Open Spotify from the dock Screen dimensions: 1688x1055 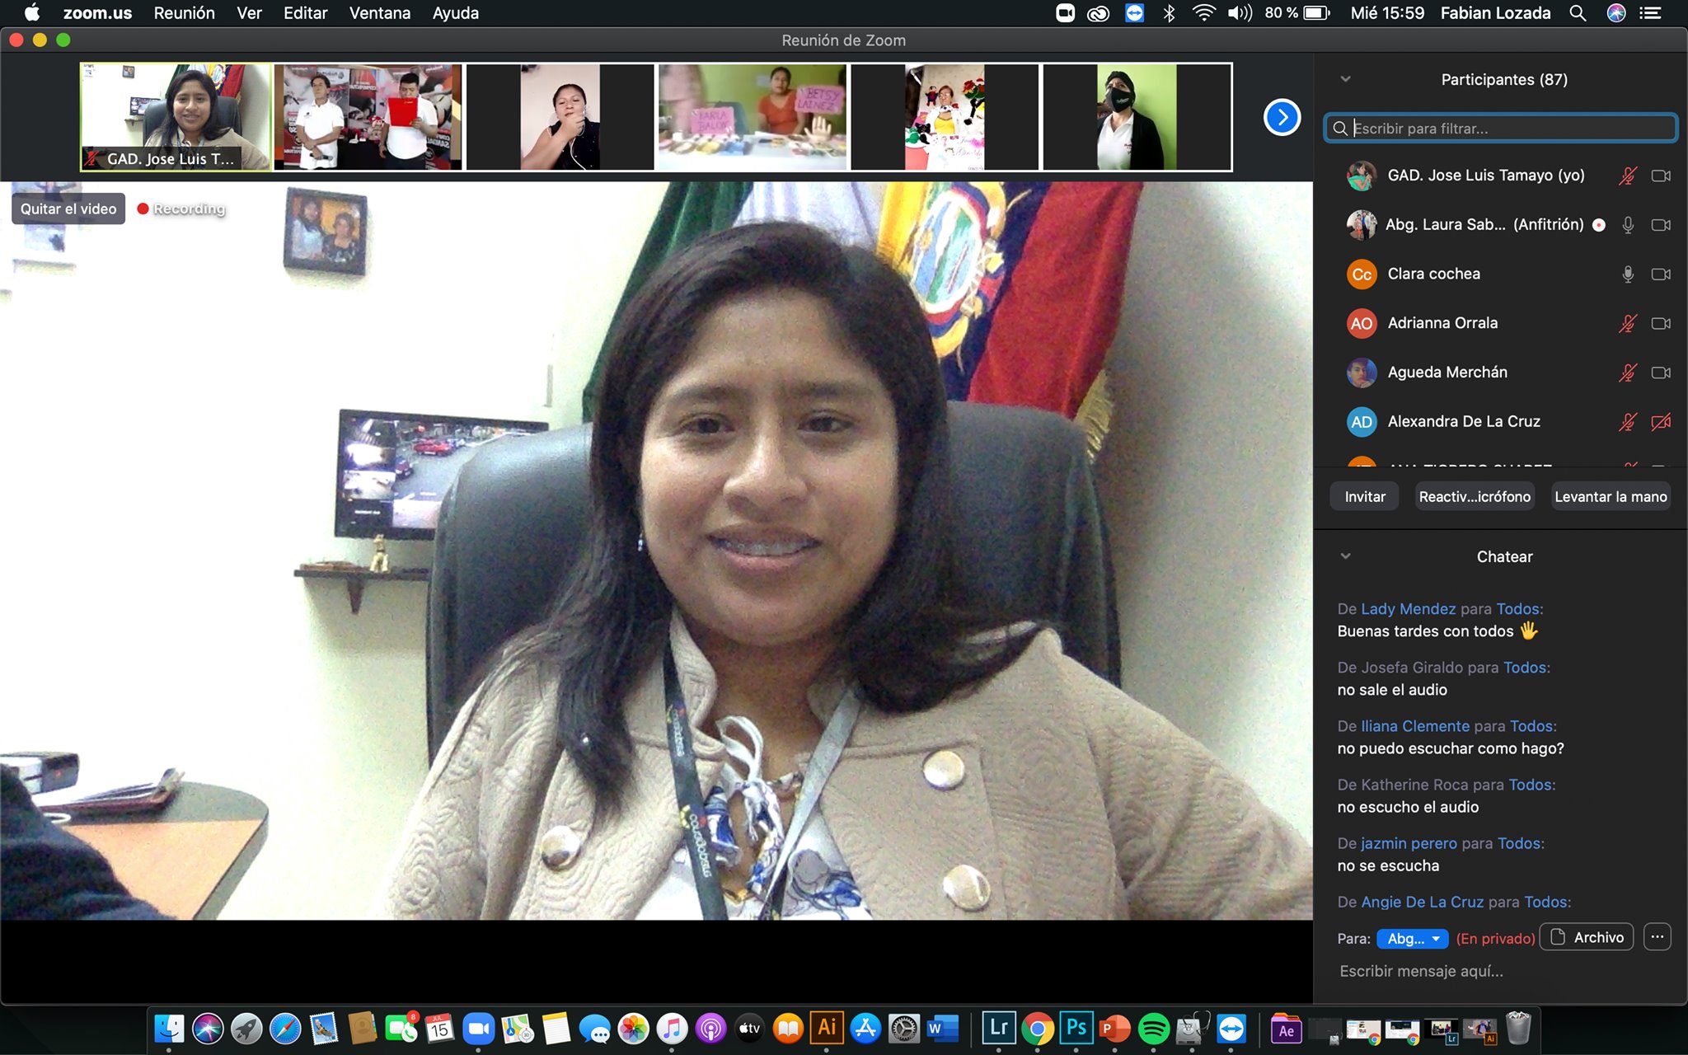coord(1153,1029)
